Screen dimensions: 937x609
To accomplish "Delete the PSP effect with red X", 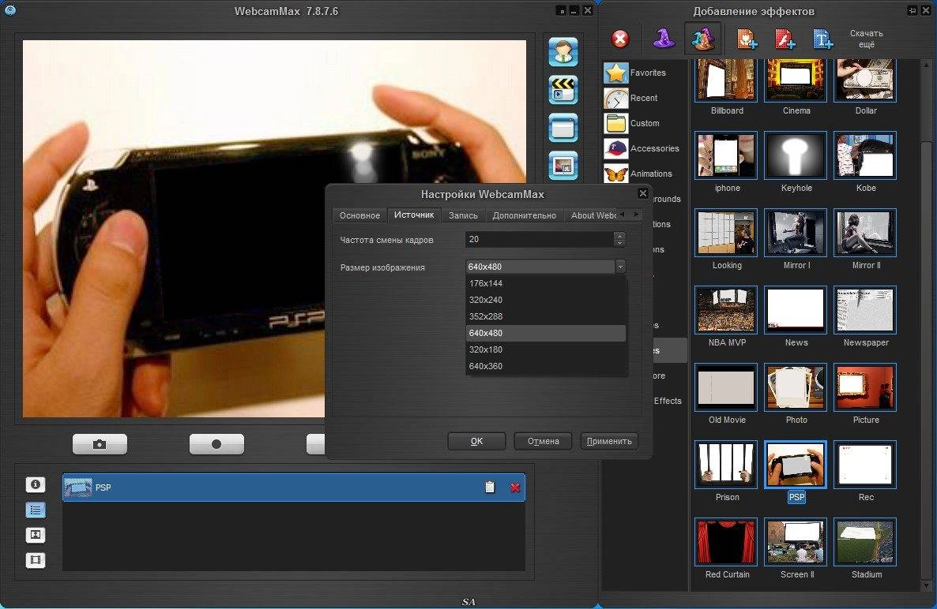I will pos(515,488).
